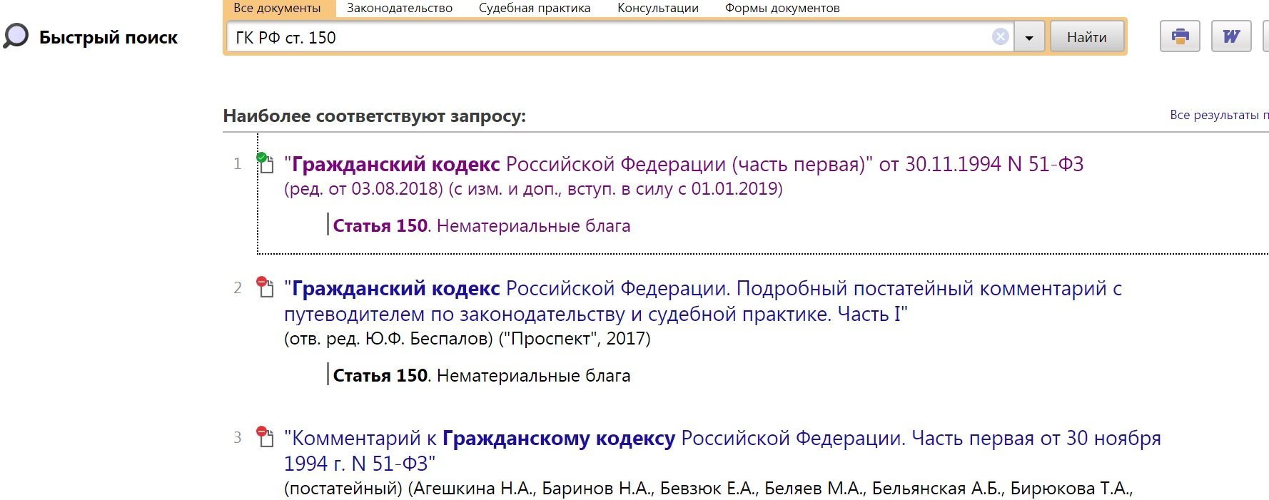Clear the search field with X icon
The width and height of the screenshot is (1269, 500).
1001,37
